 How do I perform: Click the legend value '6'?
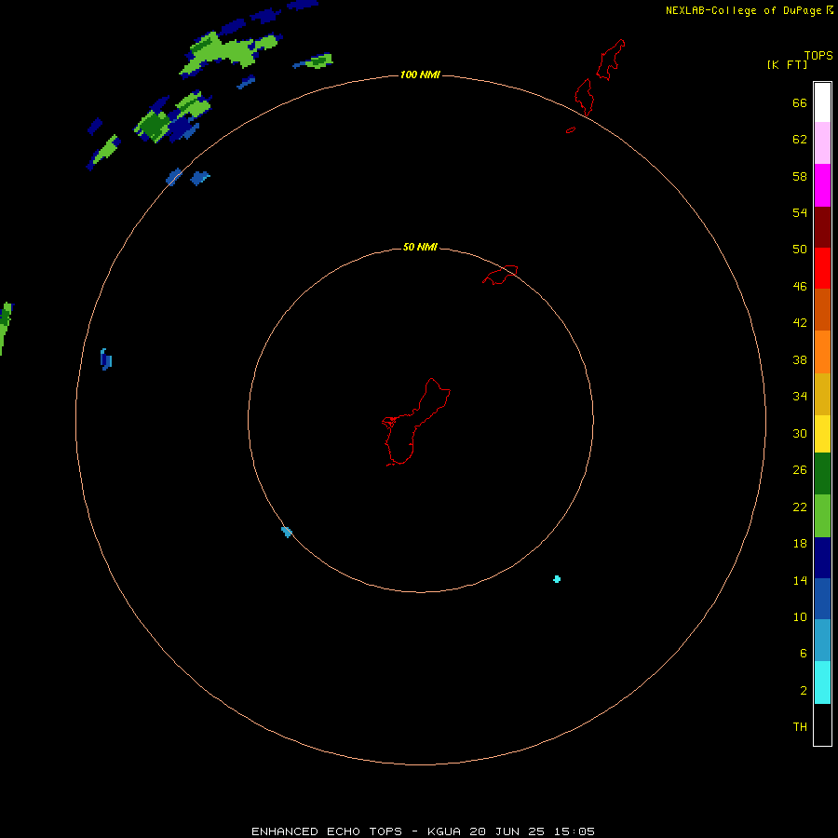803,654
